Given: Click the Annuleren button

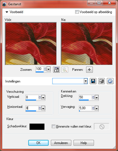Looking at the screenshot, I should point(61,143).
